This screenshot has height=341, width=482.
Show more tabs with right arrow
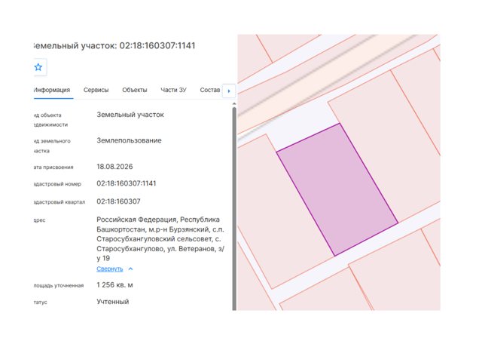point(229,91)
